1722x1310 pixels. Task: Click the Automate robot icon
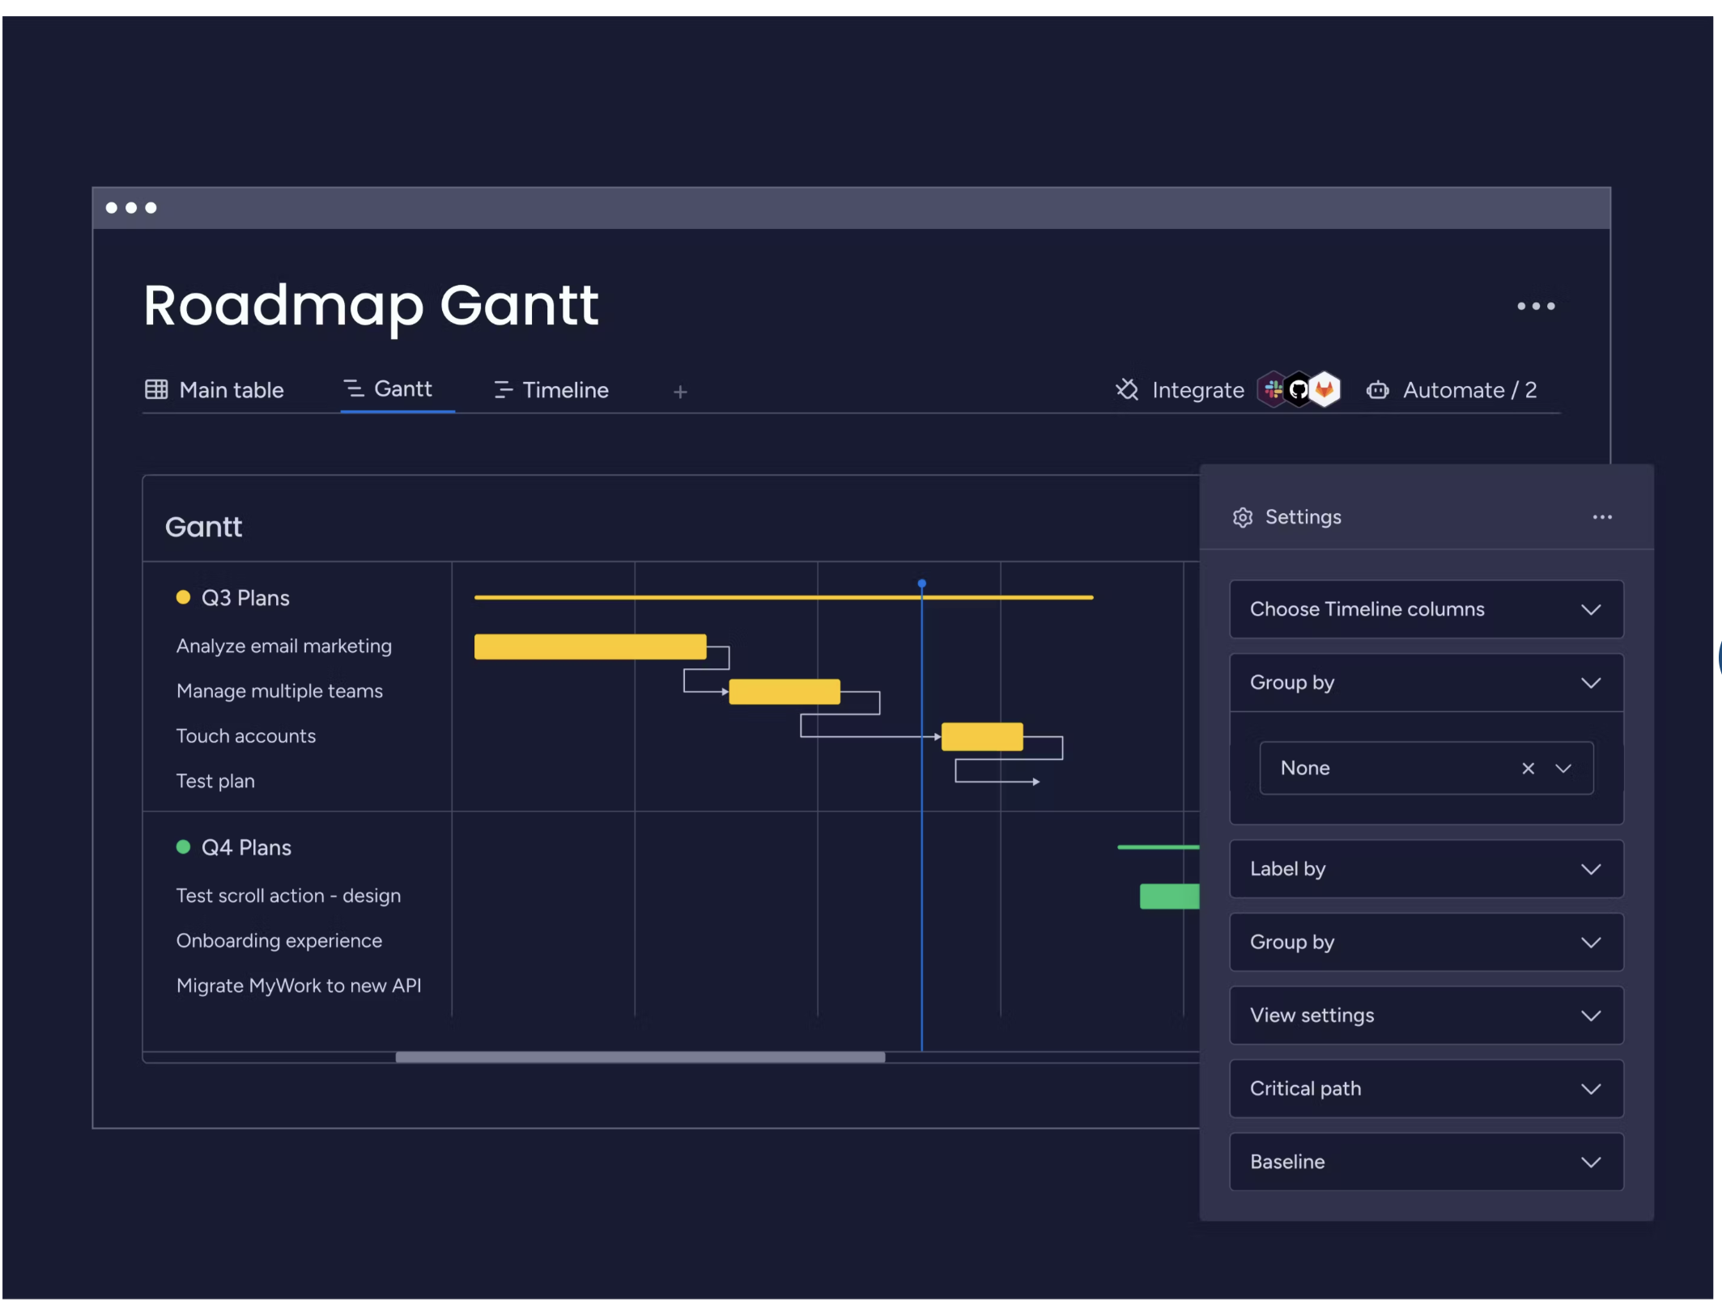pyautogui.click(x=1378, y=391)
